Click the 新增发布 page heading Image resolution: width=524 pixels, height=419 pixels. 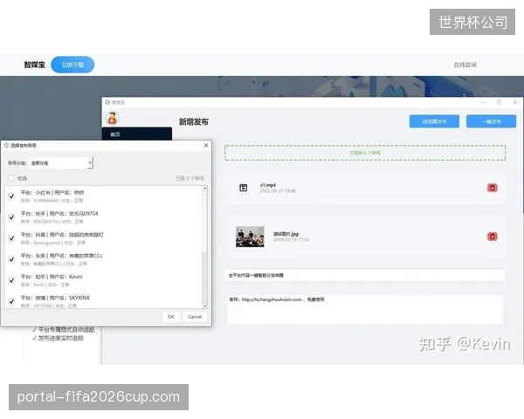(194, 122)
